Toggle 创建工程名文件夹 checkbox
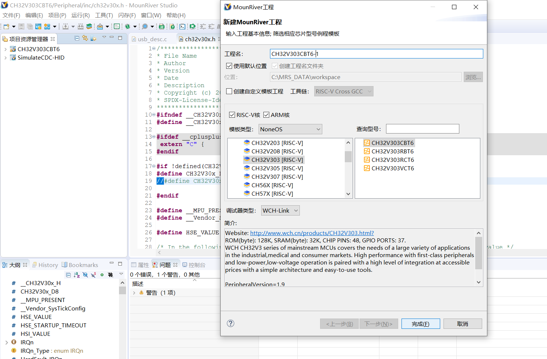Image resolution: width=547 pixels, height=359 pixels. pyautogui.click(x=275, y=66)
